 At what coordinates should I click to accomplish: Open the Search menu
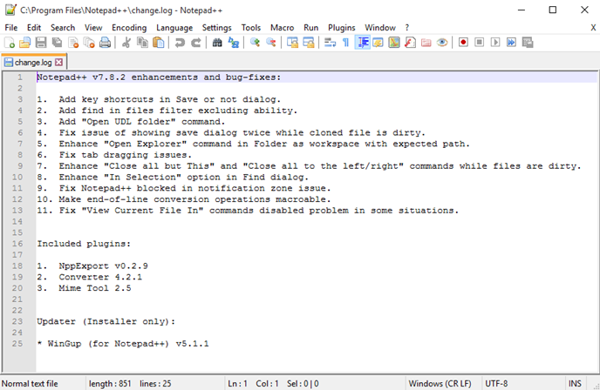point(63,28)
